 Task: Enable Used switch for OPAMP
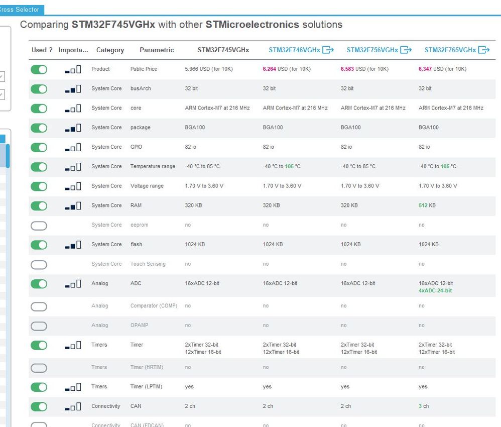[39, 326]
